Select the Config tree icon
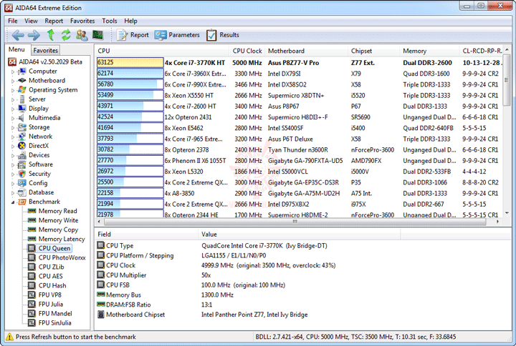Image resolution: width=516 pixels, height=346 pixels. pyautogui.click(x=22, y=183)
